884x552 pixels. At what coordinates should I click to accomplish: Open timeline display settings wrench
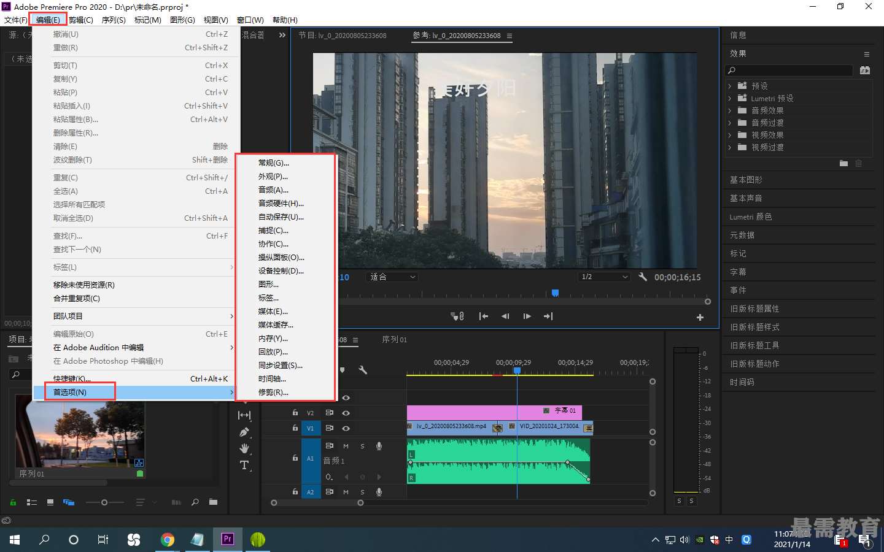(x=363, y=370)
